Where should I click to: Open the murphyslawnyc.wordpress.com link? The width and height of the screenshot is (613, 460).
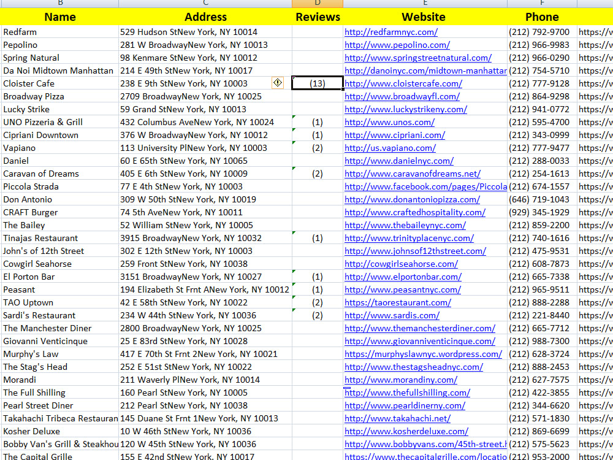(x=423, y=355)
